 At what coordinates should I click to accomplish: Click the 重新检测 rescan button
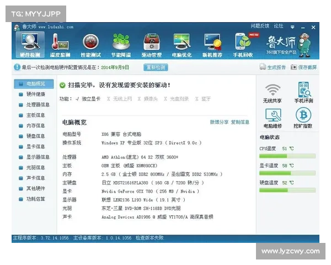click(x=156, y=67)
